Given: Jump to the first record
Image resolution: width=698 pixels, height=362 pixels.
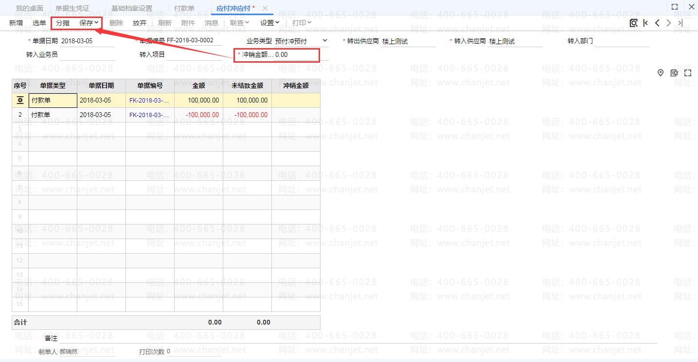Looking at the screenshot, I should (x=645, y=23).
